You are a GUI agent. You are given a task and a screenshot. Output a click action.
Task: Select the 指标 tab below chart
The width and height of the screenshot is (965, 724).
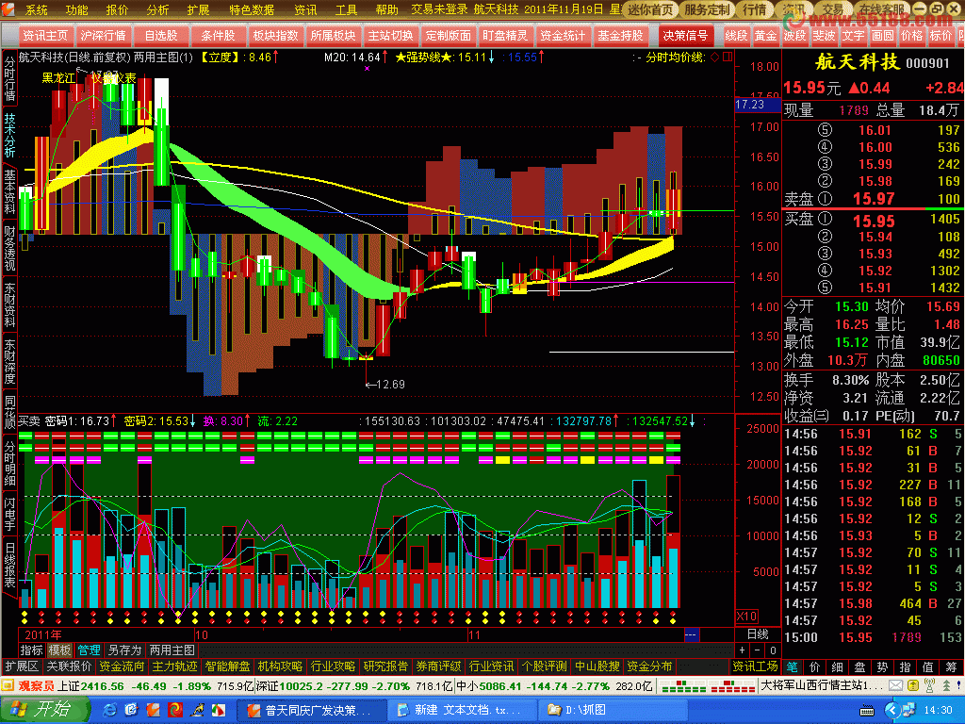coord(31,650)
